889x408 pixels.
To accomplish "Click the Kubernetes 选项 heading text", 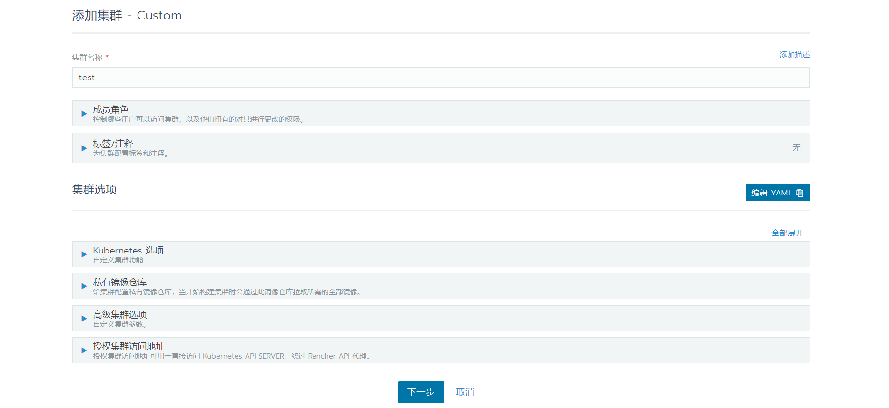I will click(128, 250).
